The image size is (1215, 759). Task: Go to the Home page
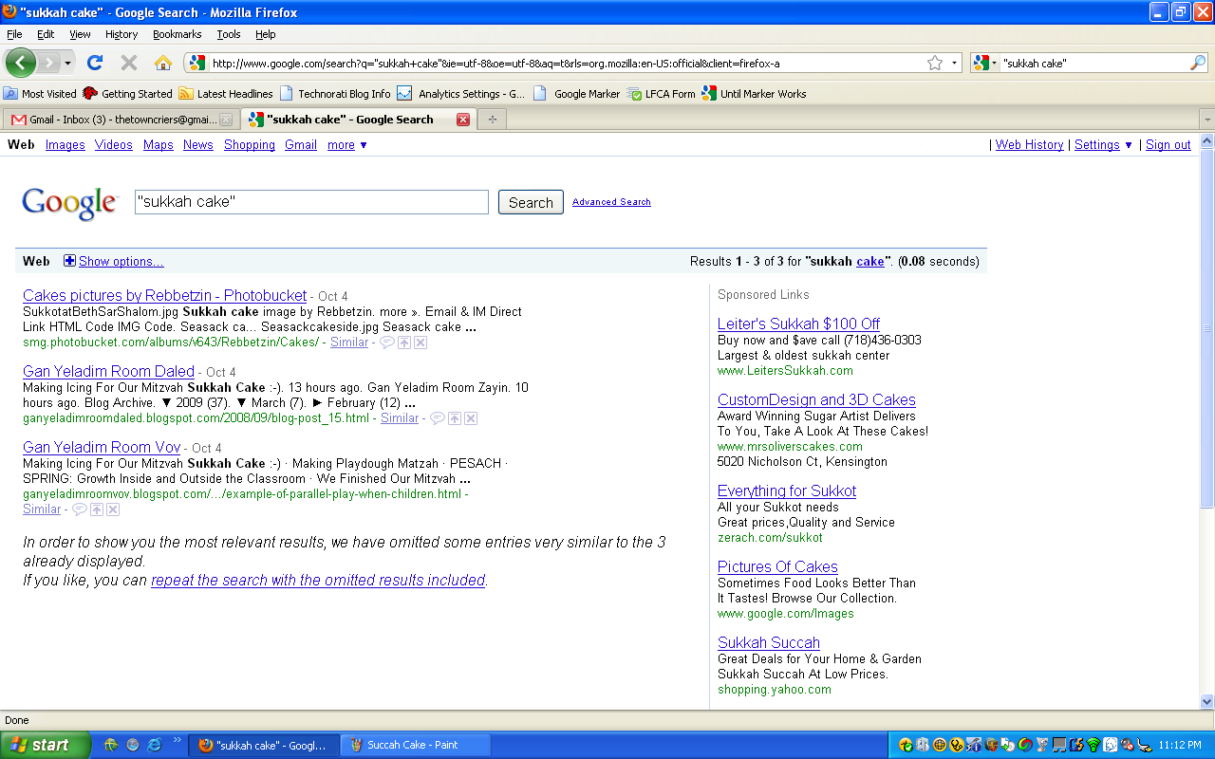[163, 63]
